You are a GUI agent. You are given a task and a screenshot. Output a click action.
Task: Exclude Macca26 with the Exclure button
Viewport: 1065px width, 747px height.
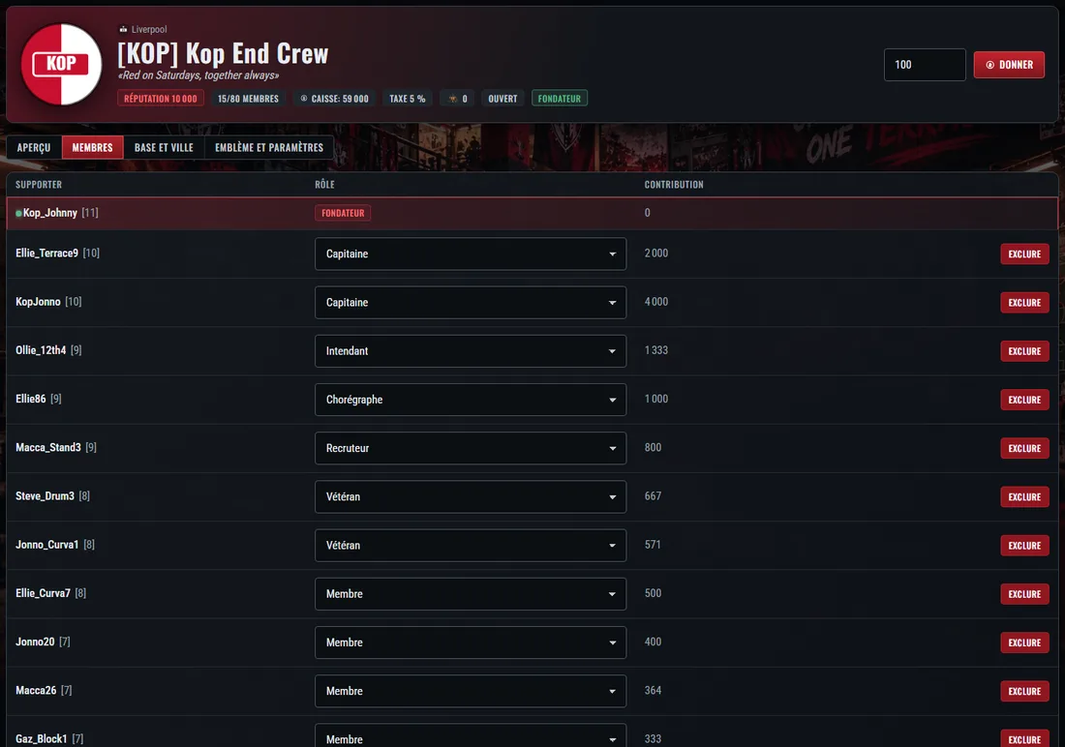click(x=1024, y=691)
